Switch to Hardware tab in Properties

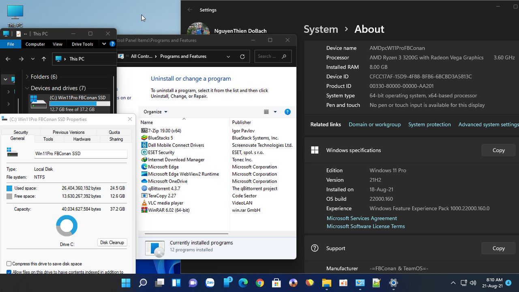pyautogui.click(x=82, y=139)
